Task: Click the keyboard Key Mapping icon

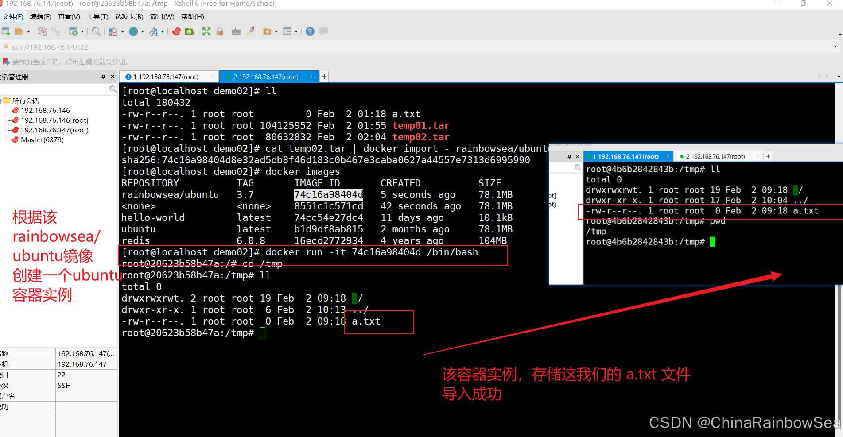Action: (x=237, y=31)
